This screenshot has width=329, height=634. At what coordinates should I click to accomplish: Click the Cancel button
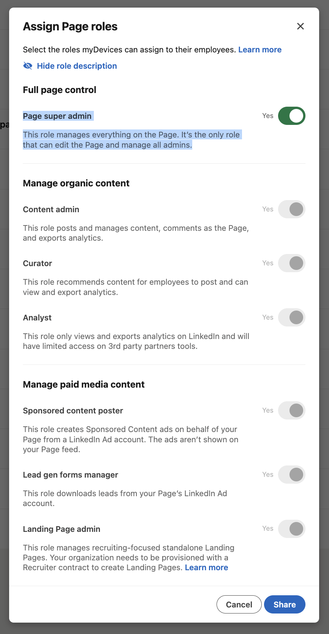point(239,604)
